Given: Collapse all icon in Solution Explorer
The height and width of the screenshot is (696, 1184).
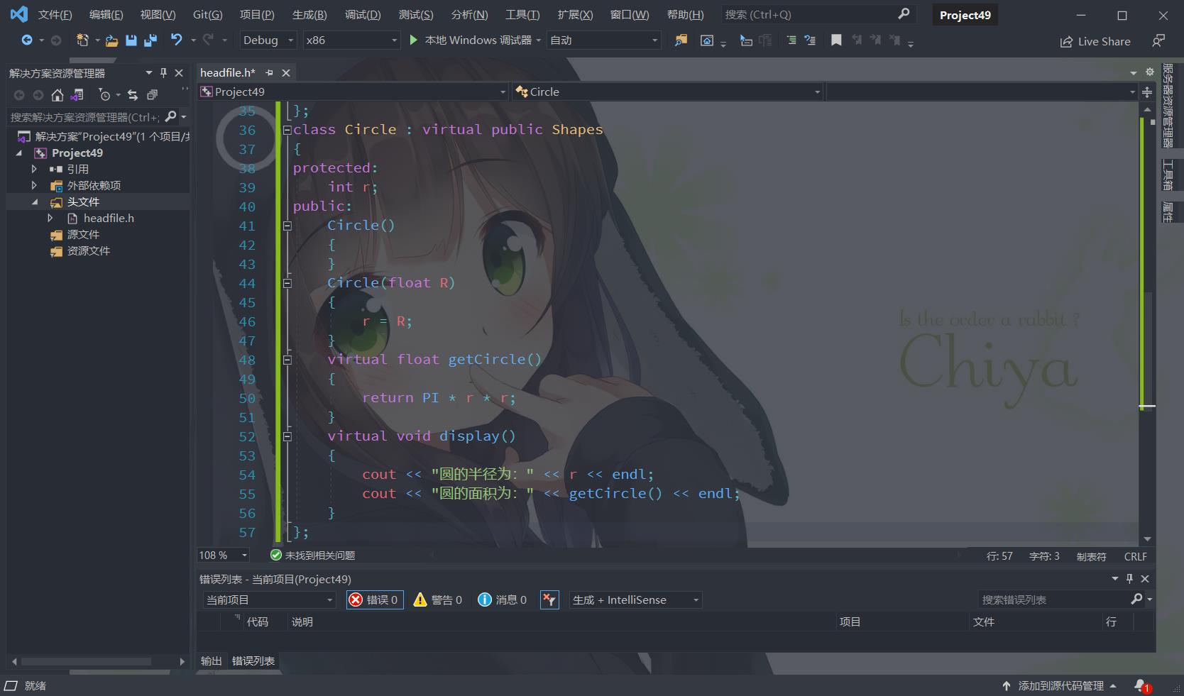Looking at the screenshot, I should (152, 94).
